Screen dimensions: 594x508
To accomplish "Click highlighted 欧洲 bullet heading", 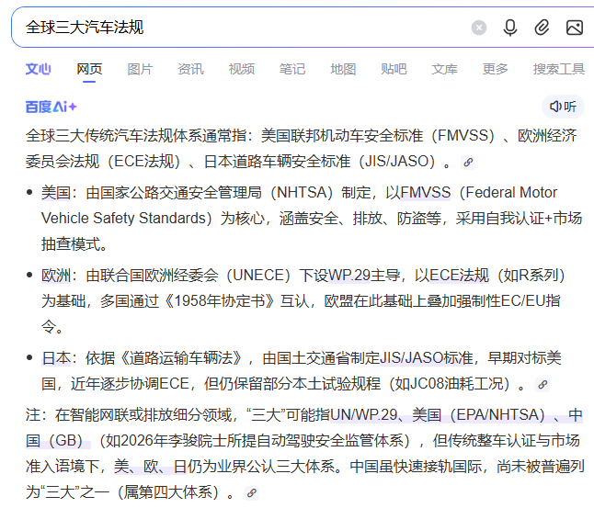I will pyautogui.click(x=56, y=276).
